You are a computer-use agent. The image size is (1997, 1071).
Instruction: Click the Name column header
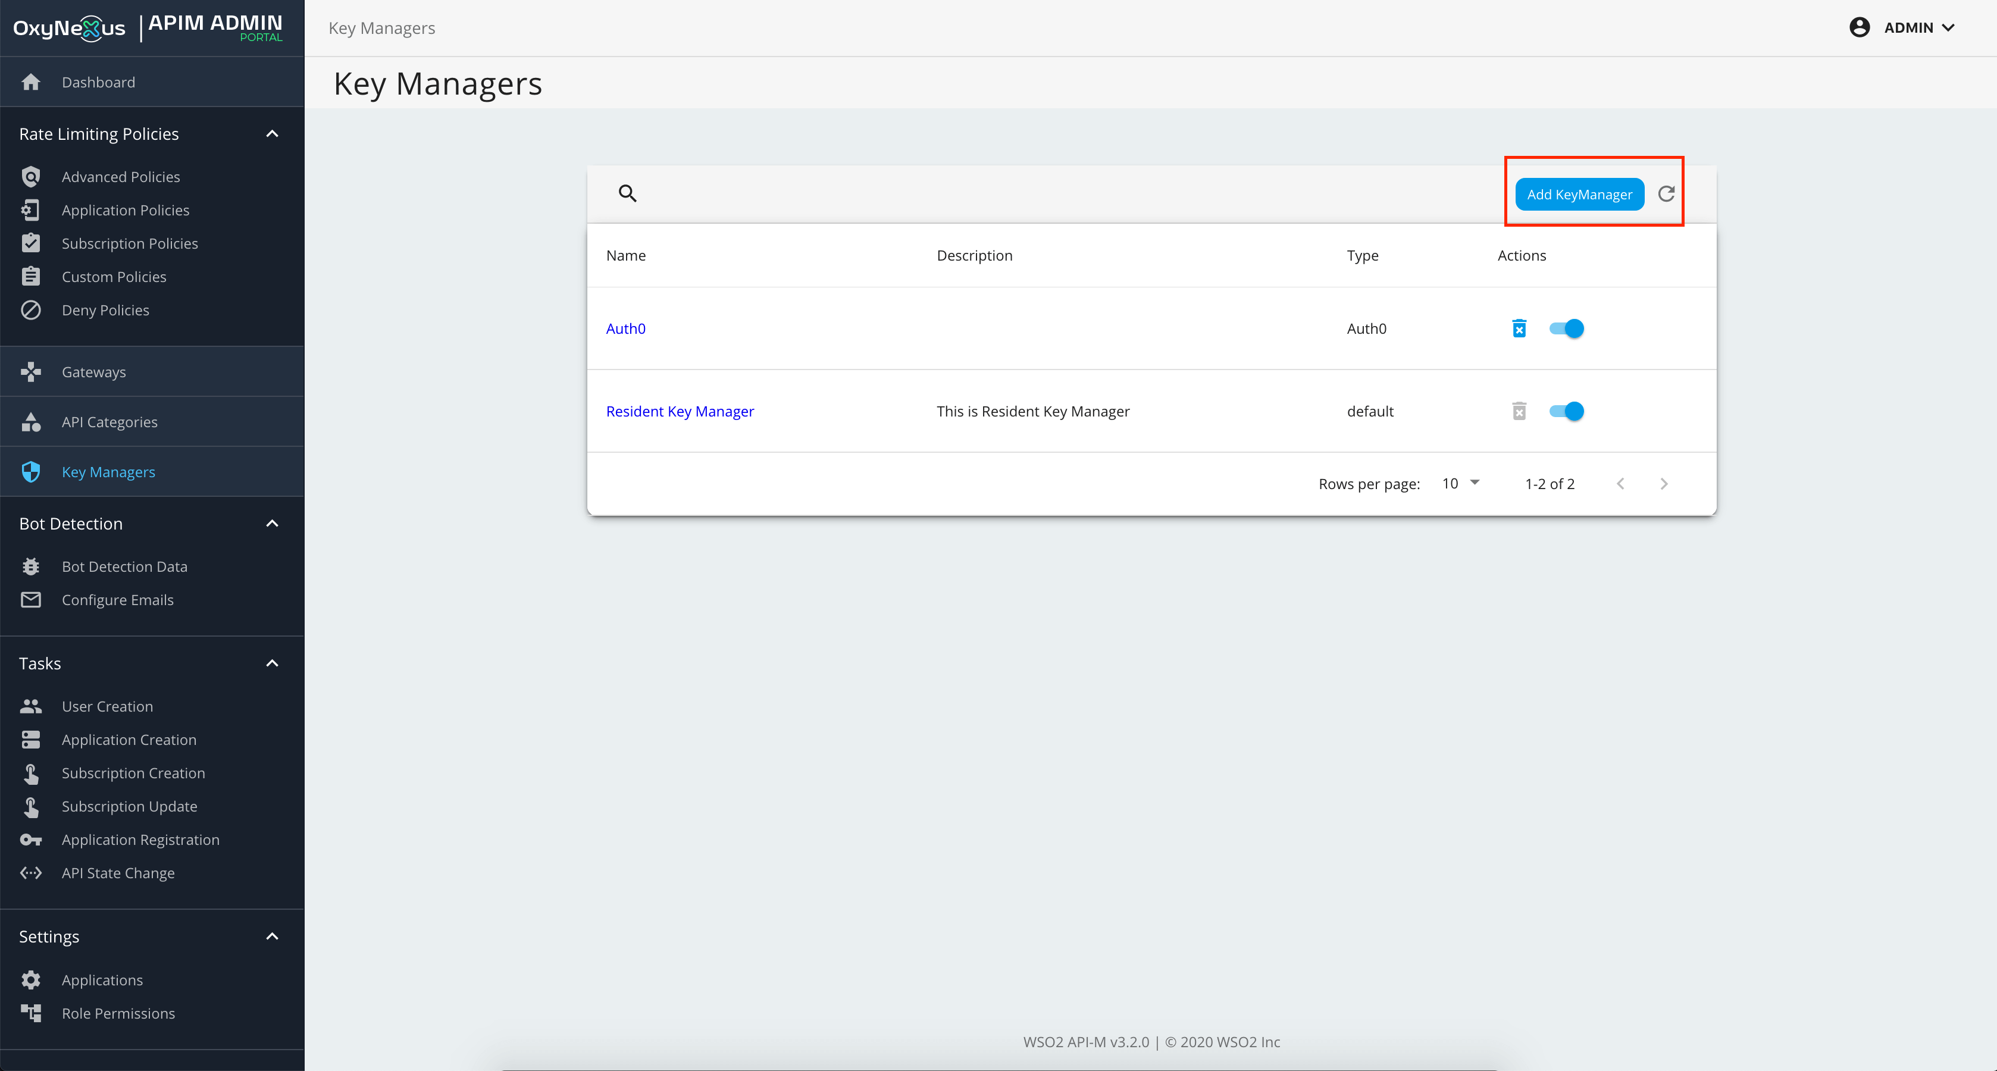(625, 256)
